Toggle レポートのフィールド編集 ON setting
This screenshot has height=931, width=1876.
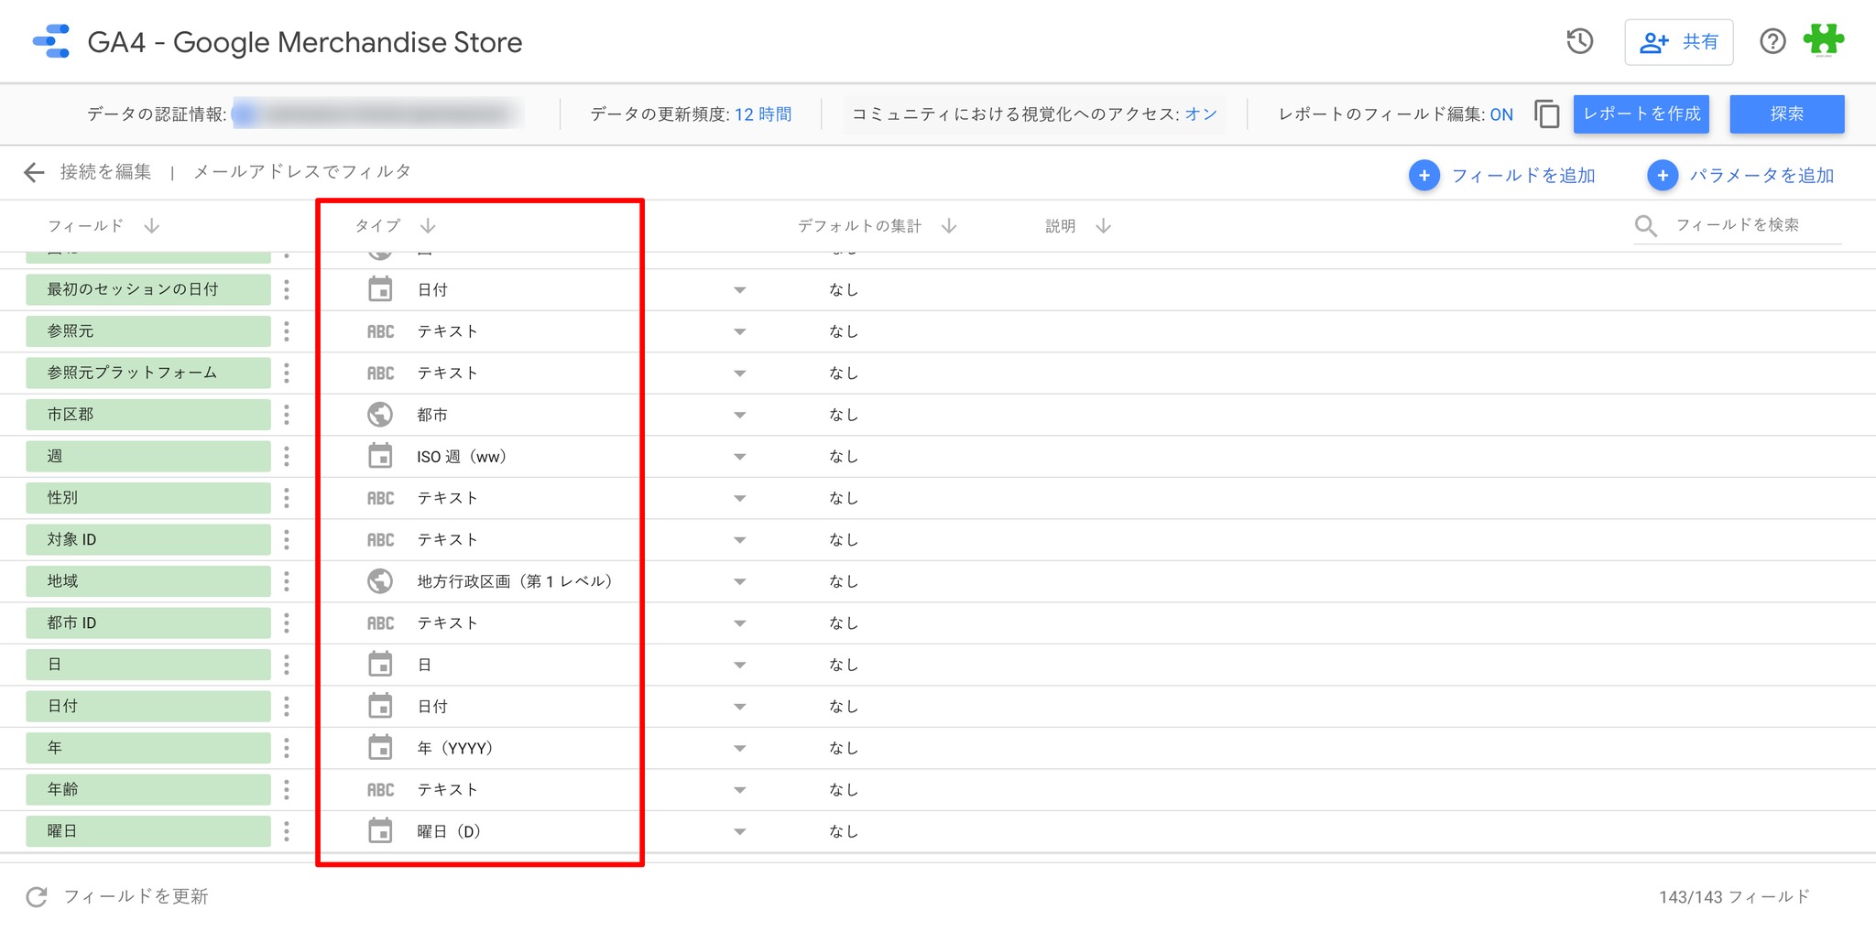point(1501,114)
